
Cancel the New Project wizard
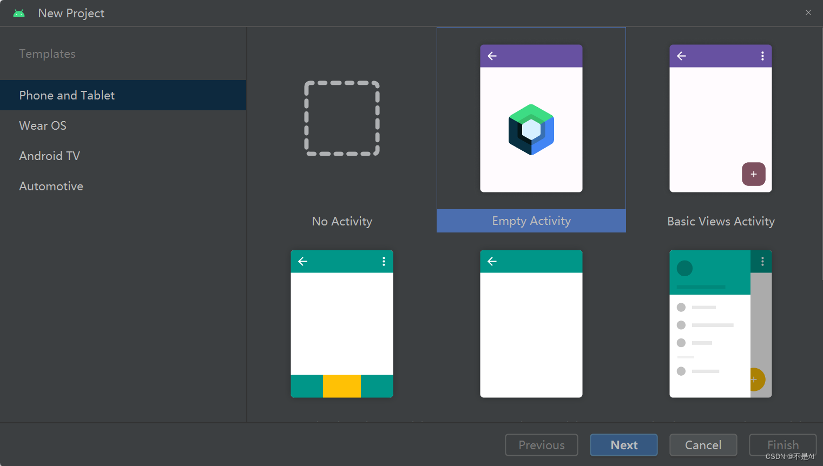click(x=703, y=445)
